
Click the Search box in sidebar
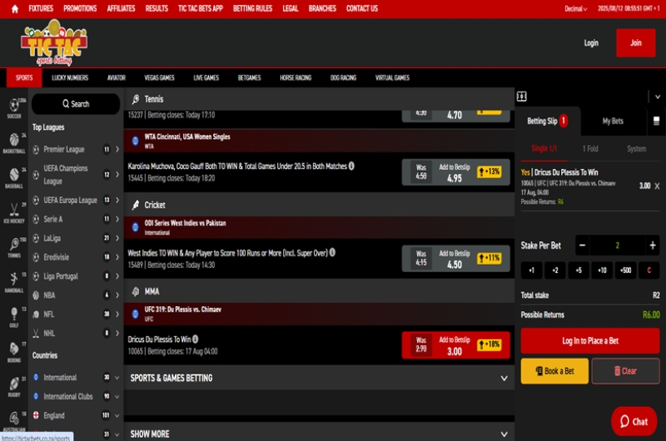click(76, 104)
